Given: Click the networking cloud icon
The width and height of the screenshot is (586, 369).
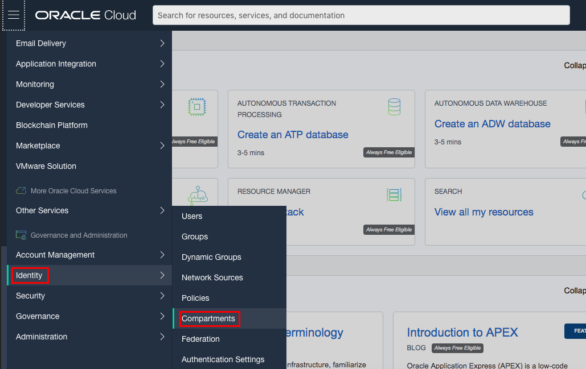Looking at the screenshot, I should (198, 196).
